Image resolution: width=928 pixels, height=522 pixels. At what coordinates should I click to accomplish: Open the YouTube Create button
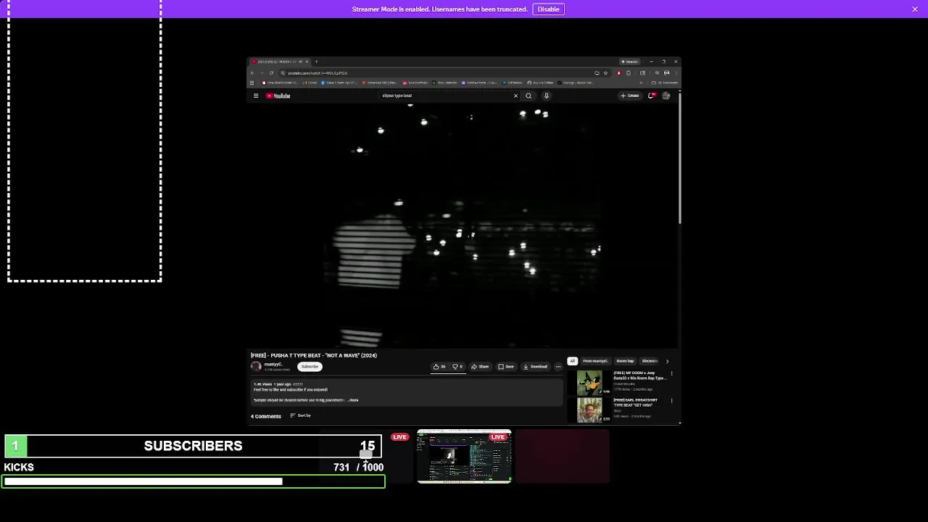tap(629, 96)
